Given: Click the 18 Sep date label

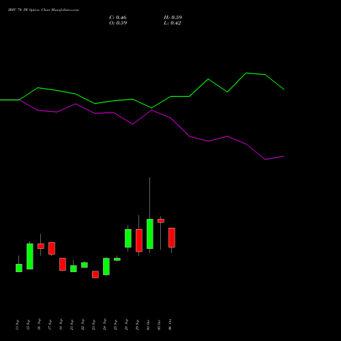Looking at the screenshot, I should pos(61,325).
